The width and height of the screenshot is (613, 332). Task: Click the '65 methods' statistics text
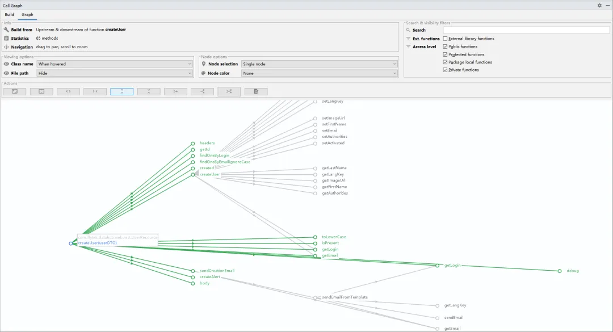(47, 39)
